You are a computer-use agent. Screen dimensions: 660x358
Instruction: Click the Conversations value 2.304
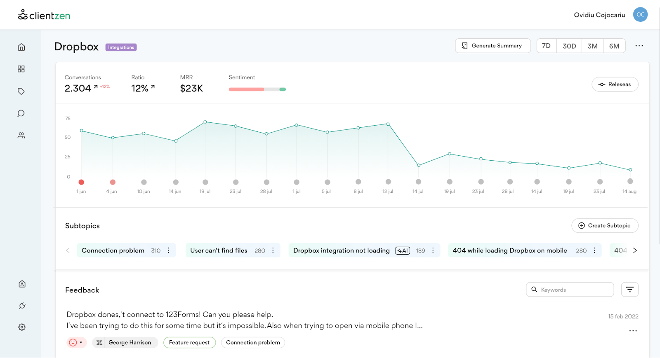pyautogui.click(x=78, y=89)
